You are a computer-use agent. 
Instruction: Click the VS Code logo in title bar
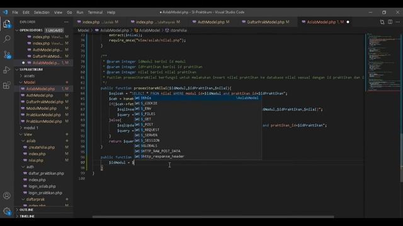(6, 13)
